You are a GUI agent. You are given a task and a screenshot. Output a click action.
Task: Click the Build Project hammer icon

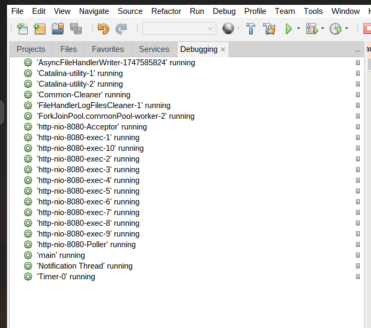pyautogui.click(x=251, y=29)
